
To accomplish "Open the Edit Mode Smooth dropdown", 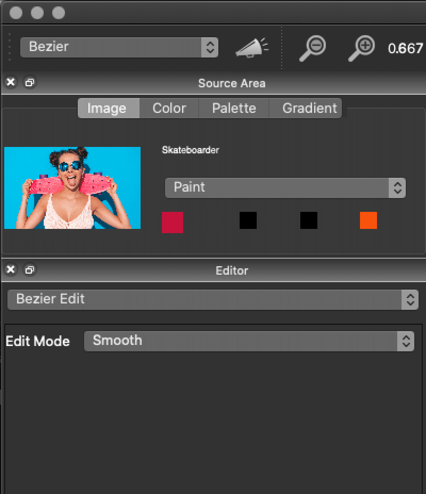I will coord(249,341).
